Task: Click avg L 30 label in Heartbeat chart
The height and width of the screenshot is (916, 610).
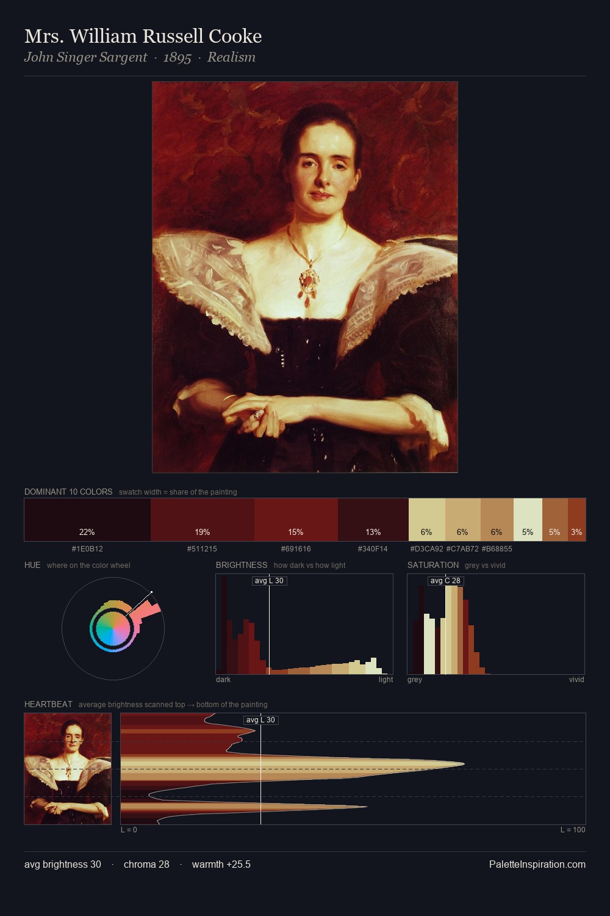Action: [x=260, y=720]
